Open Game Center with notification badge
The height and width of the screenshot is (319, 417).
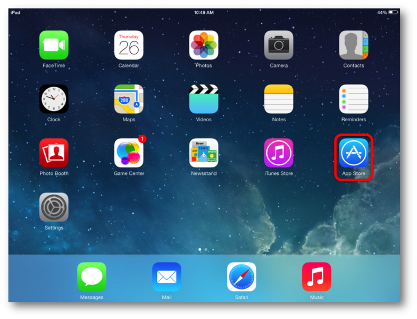pos(129,153)
